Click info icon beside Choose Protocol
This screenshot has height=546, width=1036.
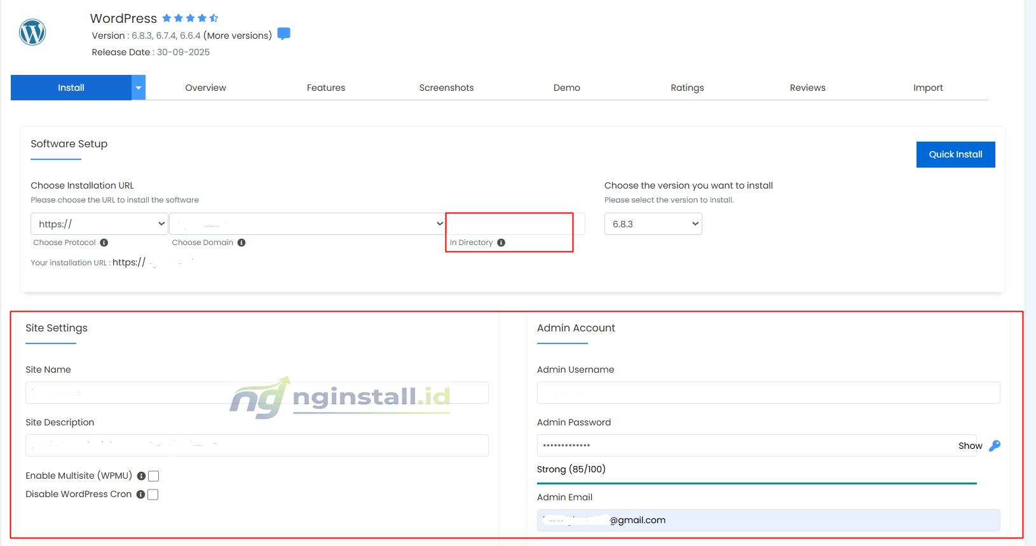pos(104,243)
